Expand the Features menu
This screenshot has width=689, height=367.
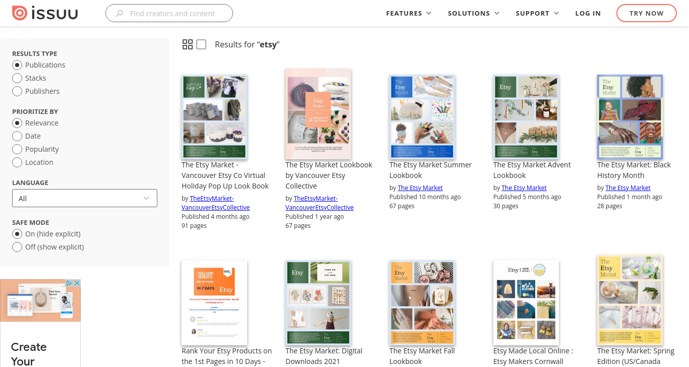pos(409,14)
